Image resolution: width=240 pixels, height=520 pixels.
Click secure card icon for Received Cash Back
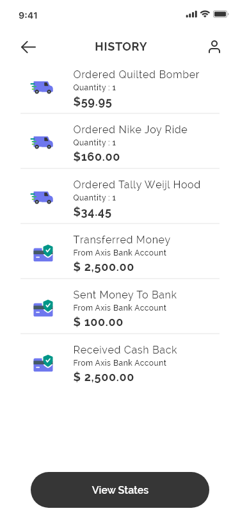[43, 363]
